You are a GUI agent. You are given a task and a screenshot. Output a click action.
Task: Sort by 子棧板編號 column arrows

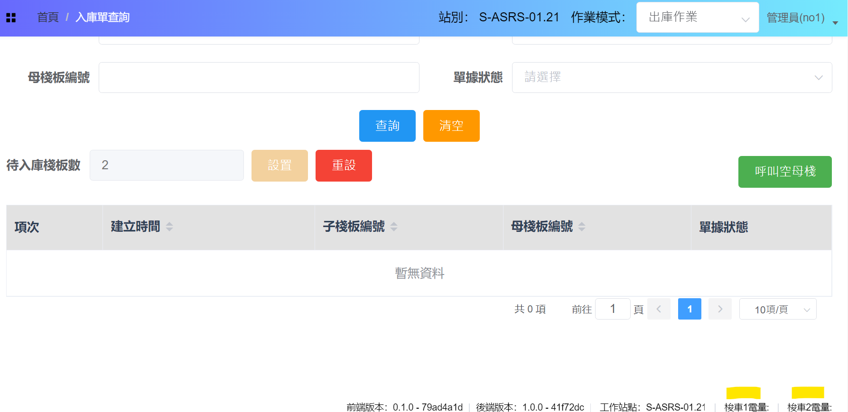(x=394, y=227)
